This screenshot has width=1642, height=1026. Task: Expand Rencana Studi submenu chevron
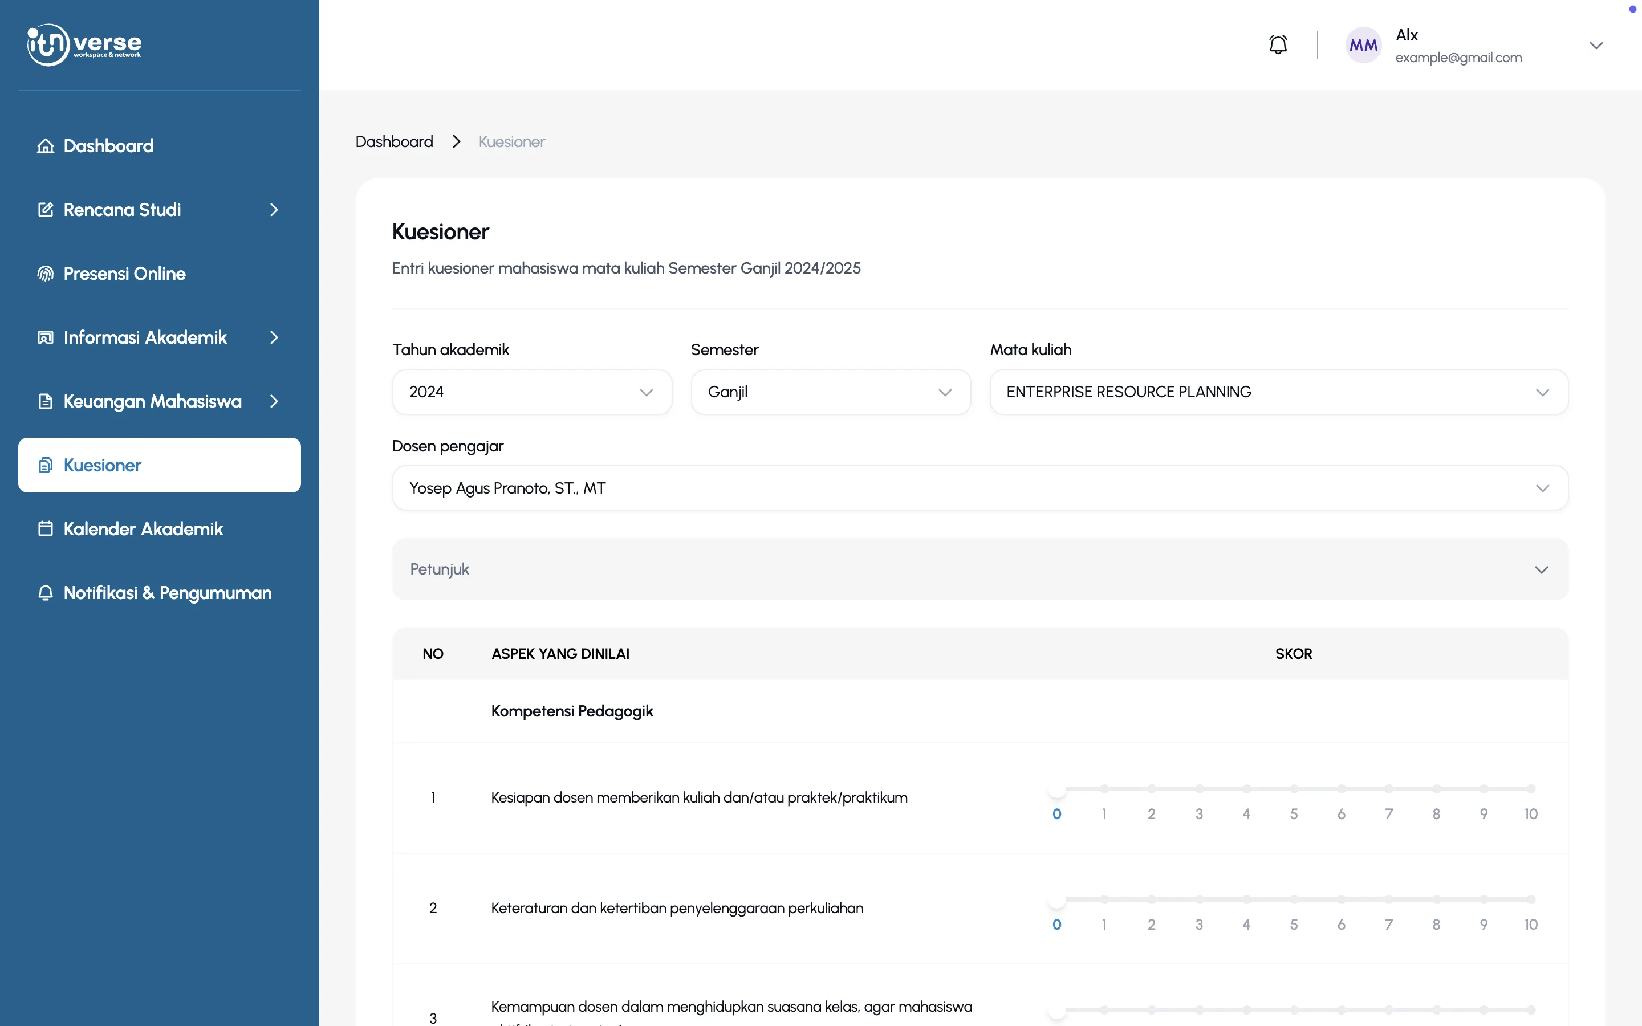point(274,210)
